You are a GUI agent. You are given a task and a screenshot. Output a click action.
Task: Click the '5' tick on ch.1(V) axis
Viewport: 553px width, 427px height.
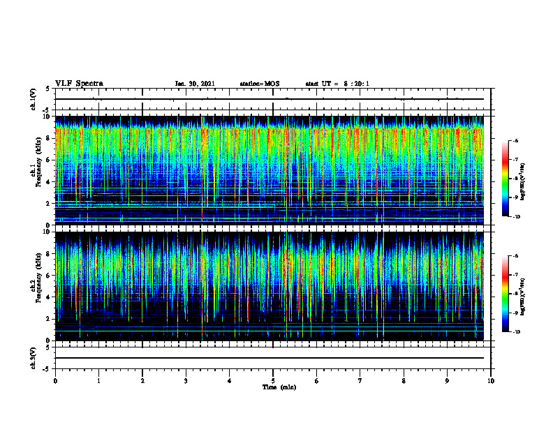[x=48, y=89]
